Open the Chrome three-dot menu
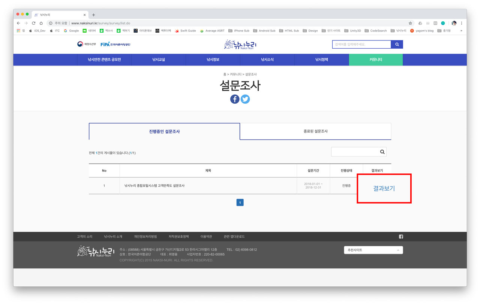This screenshot has width=480, height=304. pyautogui.click(x=462, y=23)
